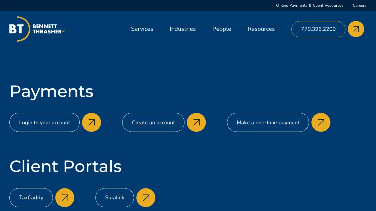The image size is (376, 211).
Task: Visit the Careers link
Action: tap(360, 6)
